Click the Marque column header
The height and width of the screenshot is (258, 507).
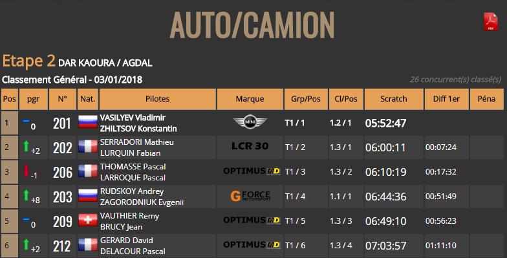250,99
